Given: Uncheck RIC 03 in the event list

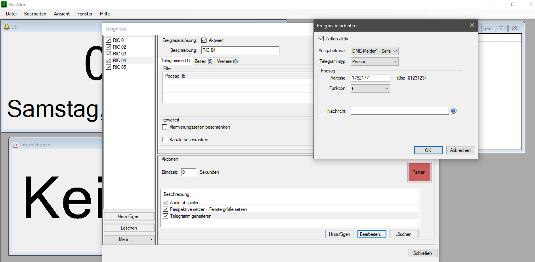Looking at the screenshot, I should pos(109,53).
